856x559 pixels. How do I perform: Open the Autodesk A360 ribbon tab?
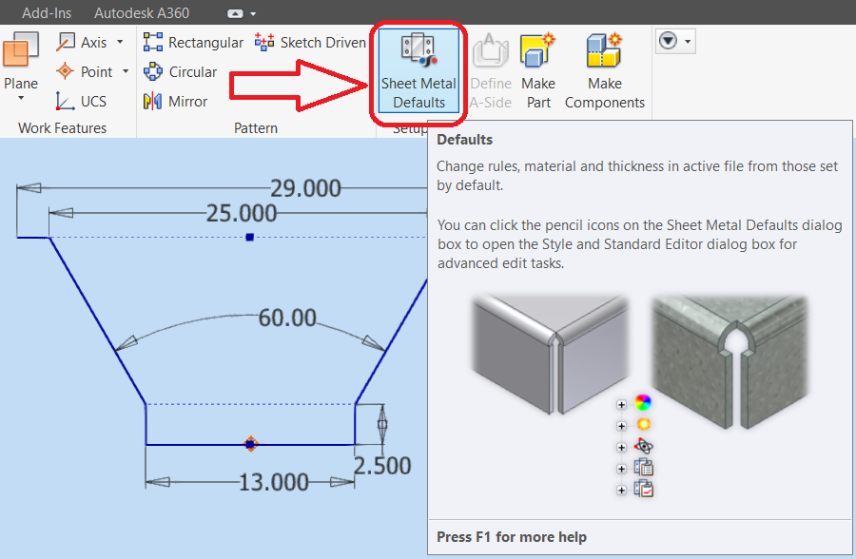(141, 12)
